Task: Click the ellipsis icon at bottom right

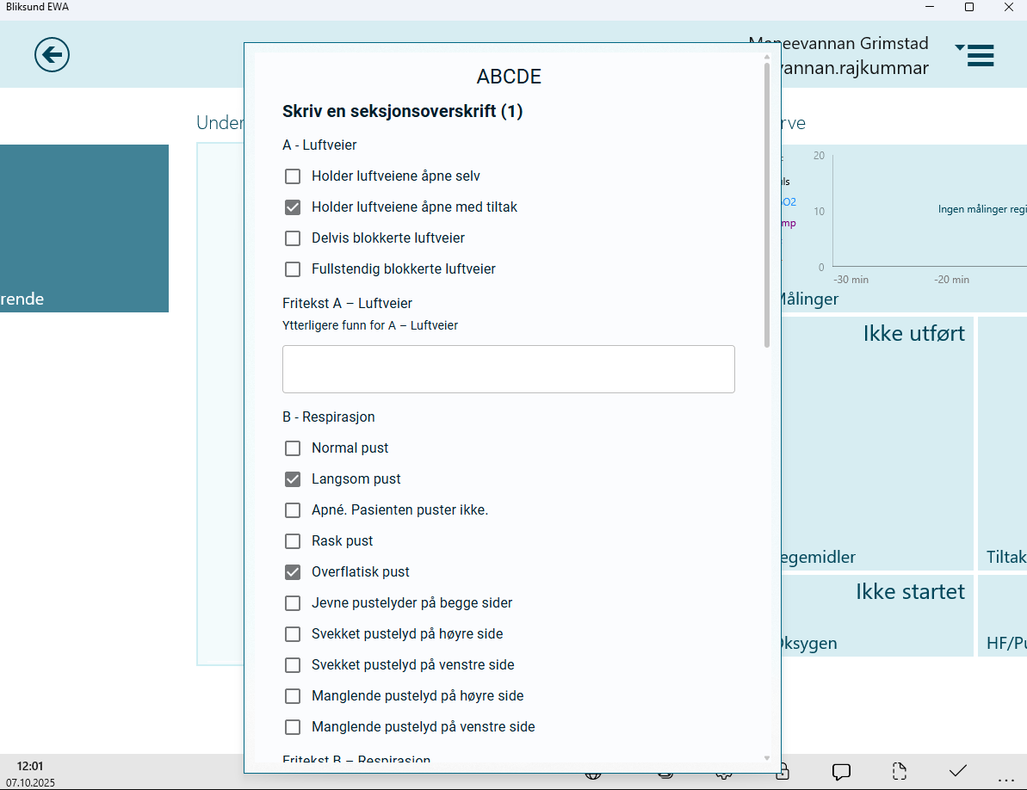Action: 1004,775
